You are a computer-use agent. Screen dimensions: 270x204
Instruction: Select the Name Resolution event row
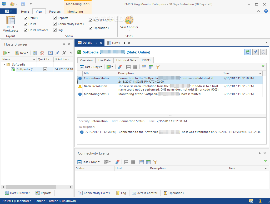tap(170, 88)
